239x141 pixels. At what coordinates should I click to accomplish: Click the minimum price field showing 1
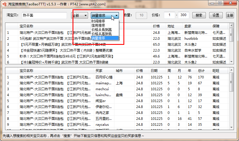169,15
